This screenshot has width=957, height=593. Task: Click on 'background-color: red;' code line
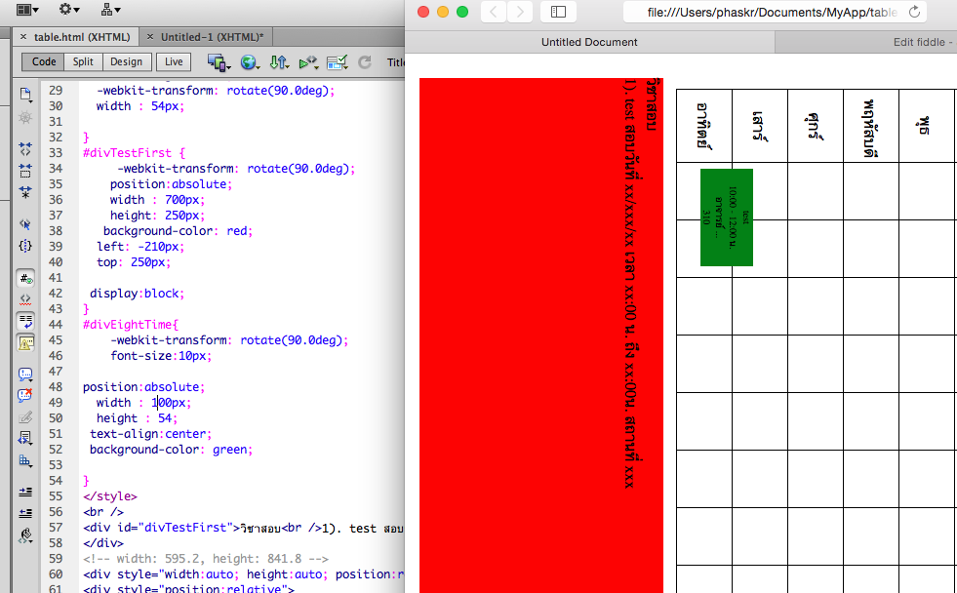(178, 230)
